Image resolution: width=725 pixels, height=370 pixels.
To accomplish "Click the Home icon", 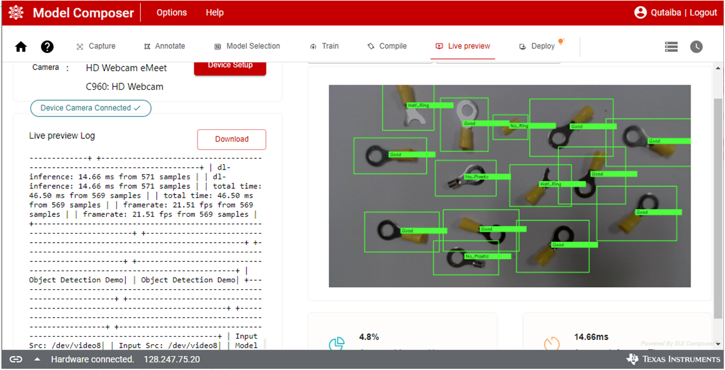I will click(x=21, y=47).
